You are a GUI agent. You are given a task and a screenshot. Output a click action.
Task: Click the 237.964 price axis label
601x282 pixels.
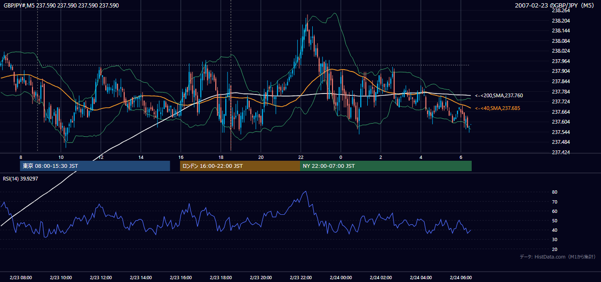pos(561,61)
